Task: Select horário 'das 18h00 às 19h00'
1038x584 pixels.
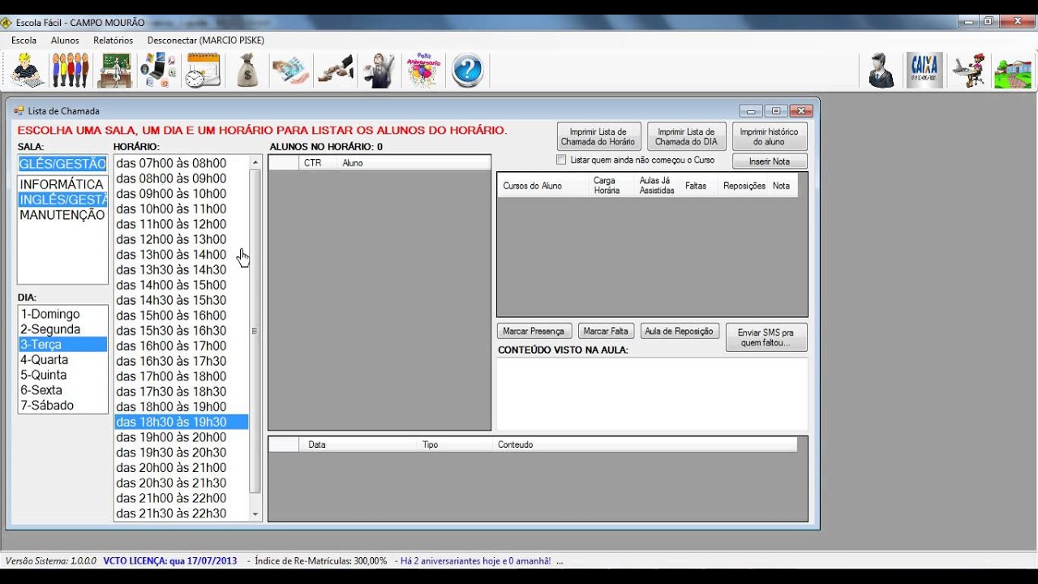Action: [181, 406]
